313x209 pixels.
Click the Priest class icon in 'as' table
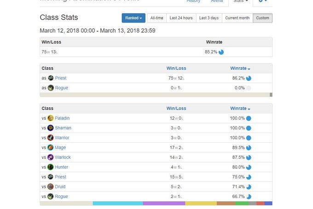(x=51, y=78)
